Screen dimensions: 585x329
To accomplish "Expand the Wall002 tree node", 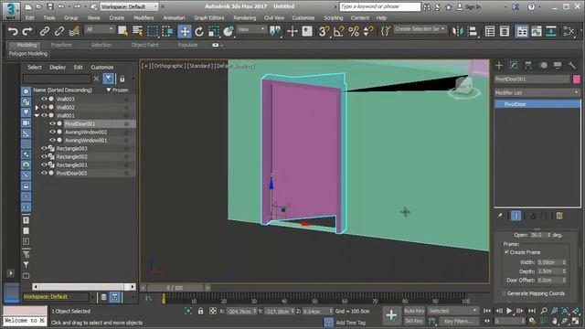I will click(x=37, y=108).
